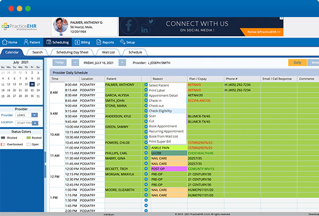Image resolution: width=319 pixels, height=216 pixels.
Task: Expand the Location dropdown arrow
Action: point(35,123)
